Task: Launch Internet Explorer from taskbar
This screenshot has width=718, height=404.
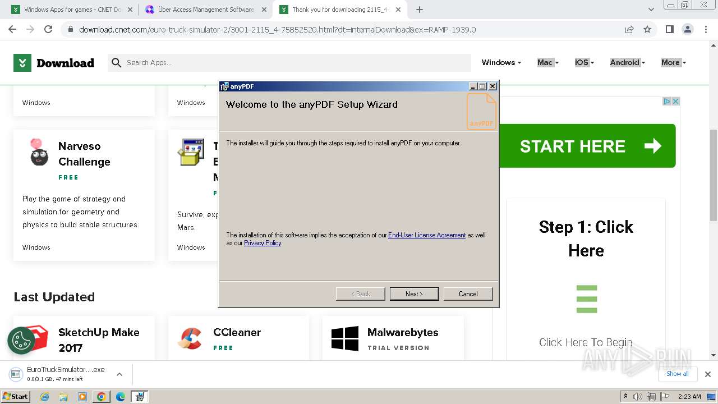Action: point(45,397)
